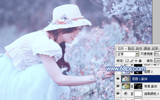Switch to the 路径 tab
The image size is (160, 100).
(131, 49)
